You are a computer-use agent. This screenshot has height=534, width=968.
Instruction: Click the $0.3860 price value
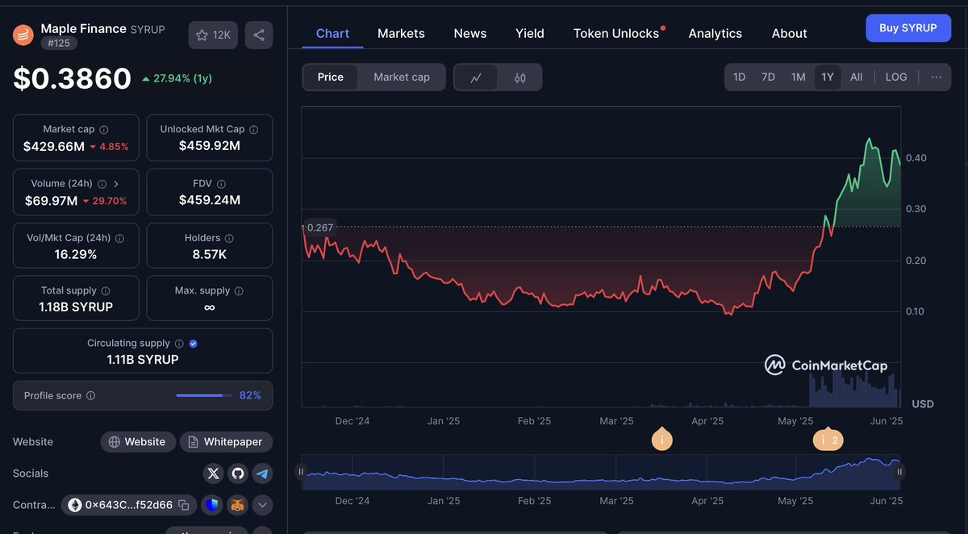[x=72, y=78]
